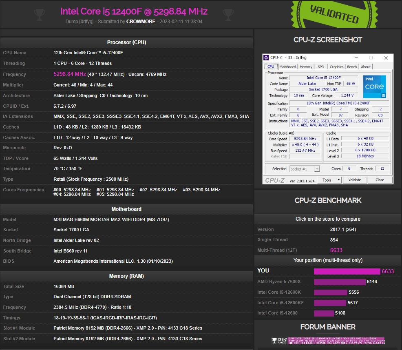Click the core #03: 5298.84 MHz frequency entry
This screenshot has width=402, height=350.
[201, 190]
